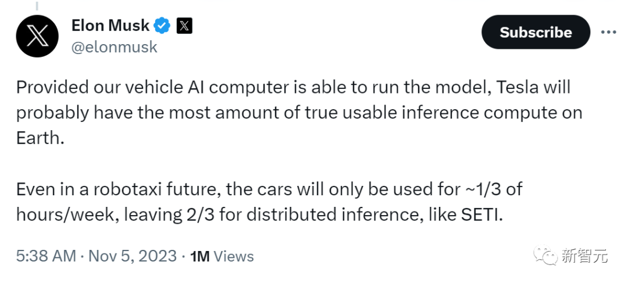
Task: Click the word Earth in the tweet
Action: [x=41, y=138]
